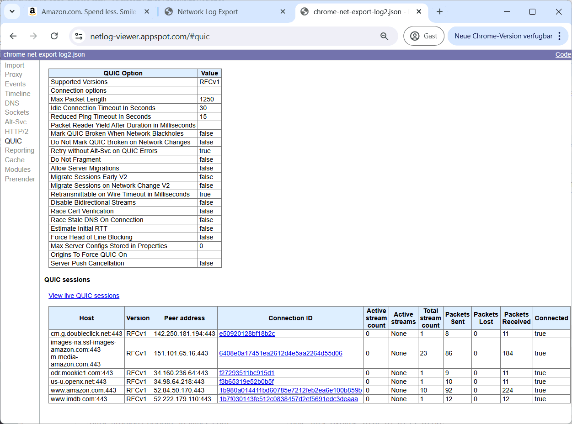Click the Supported Versions option row

(x=135, y=82)
